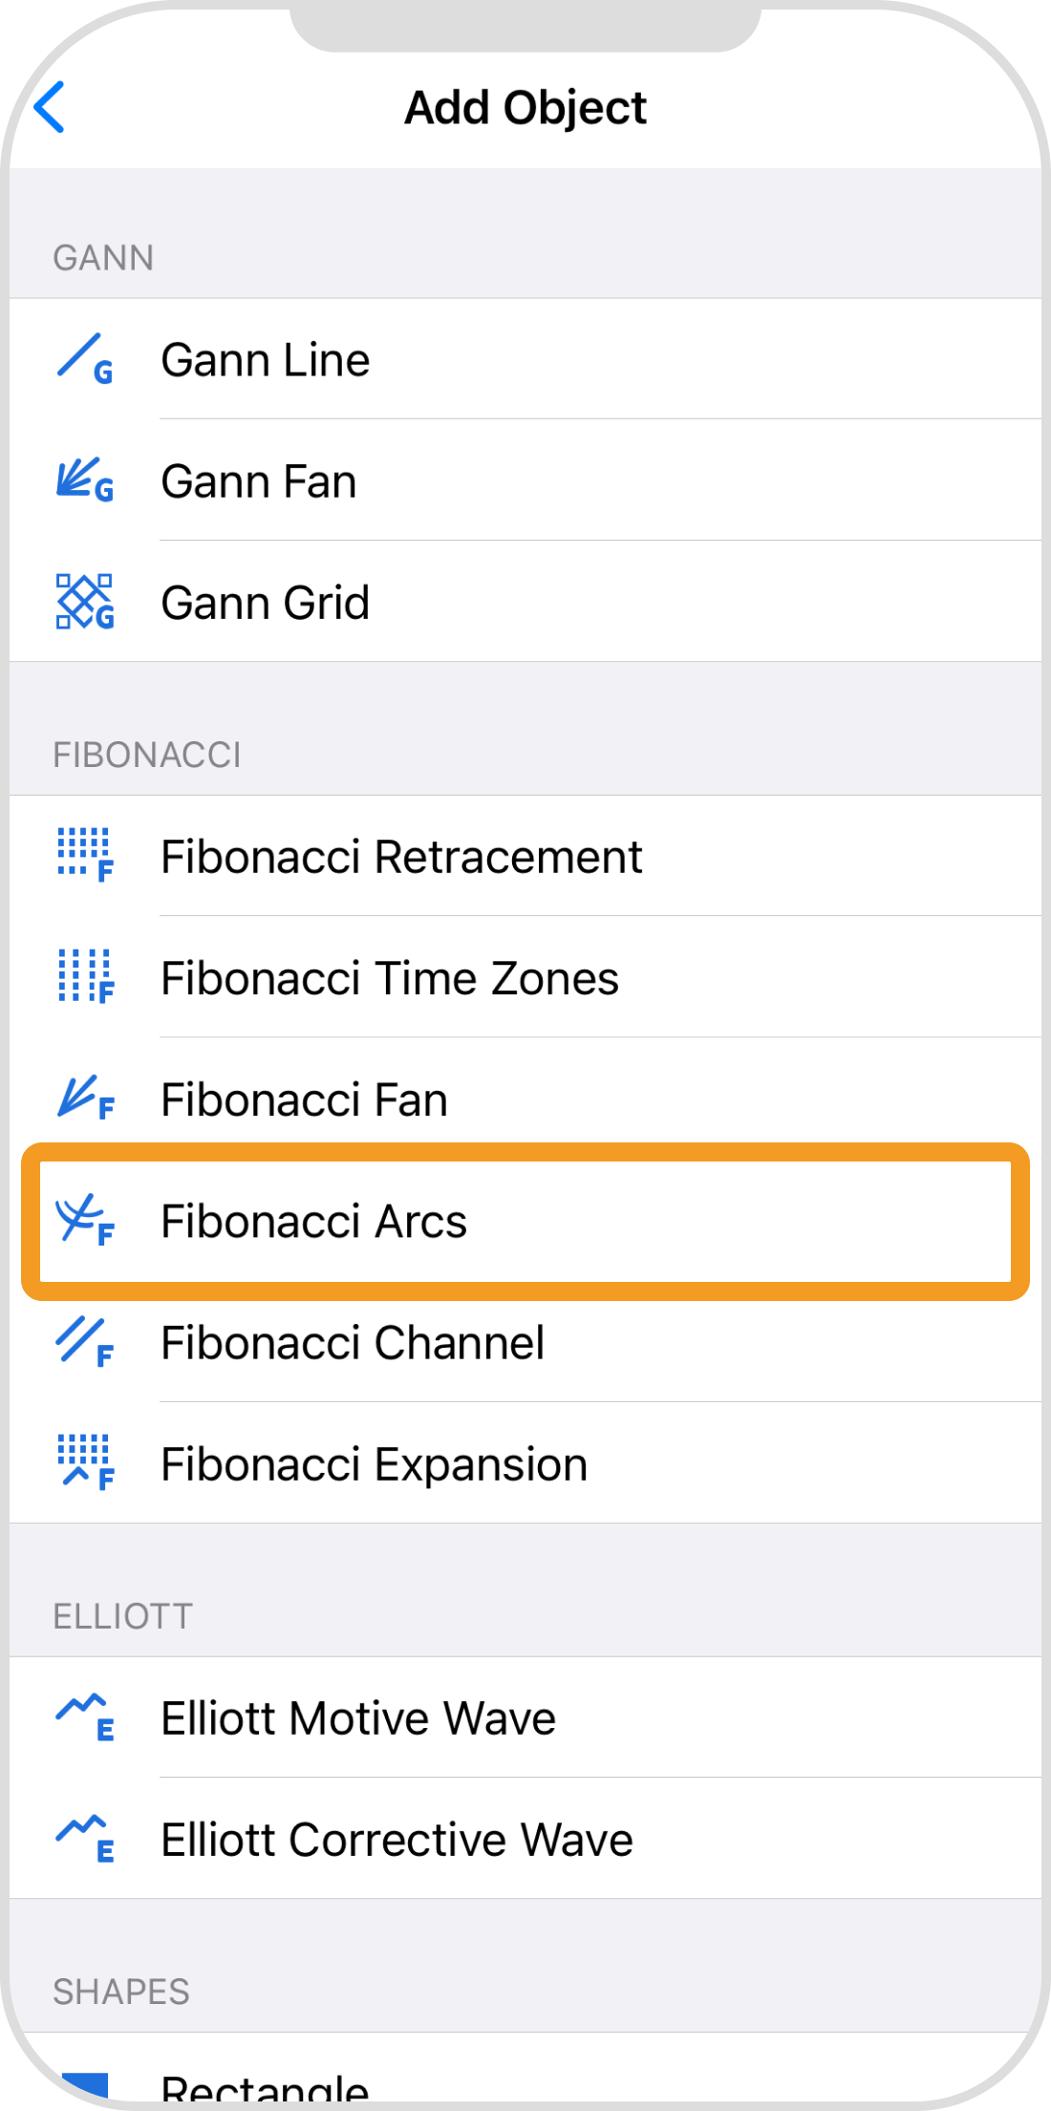Select Gann Line from the list

(x=266, y=360)
